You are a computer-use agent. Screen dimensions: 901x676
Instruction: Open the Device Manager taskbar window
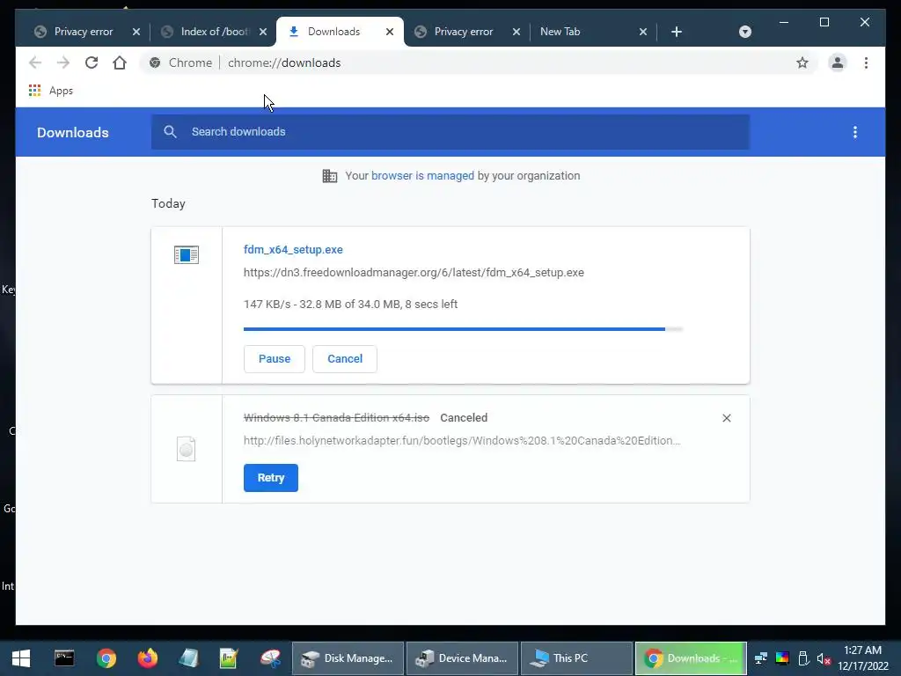(462, 658)
